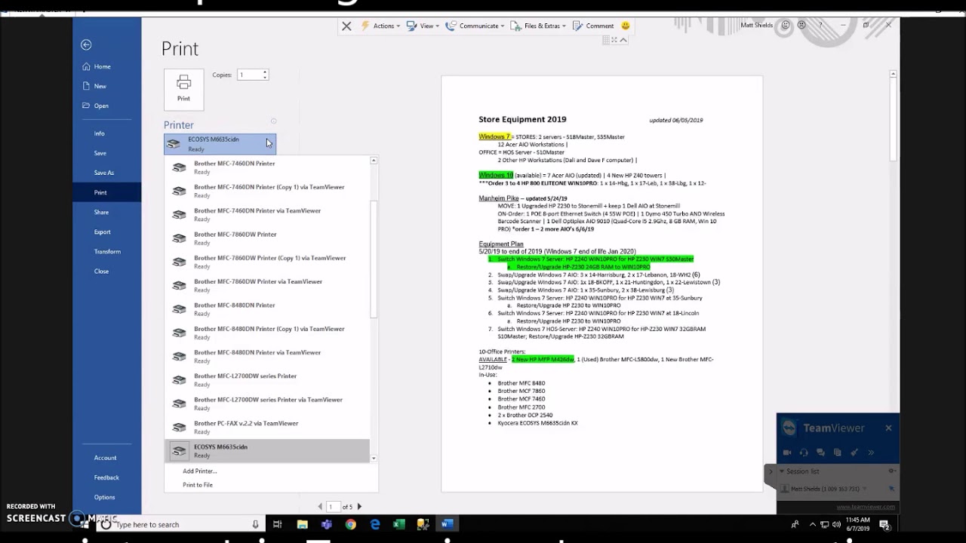The width and height of the screenshot is (966, 543).
Task: Click Close in the backstage menu
Action: tap(101, 271)
